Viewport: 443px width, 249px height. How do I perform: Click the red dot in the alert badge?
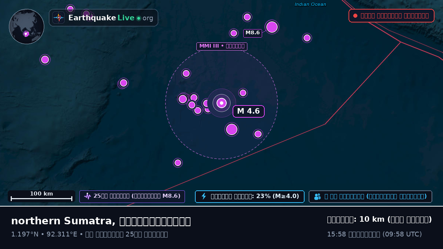click(x=355, y=16)
